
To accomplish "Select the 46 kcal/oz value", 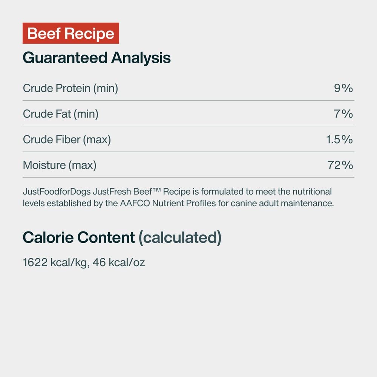I will [x=119, y=262].
